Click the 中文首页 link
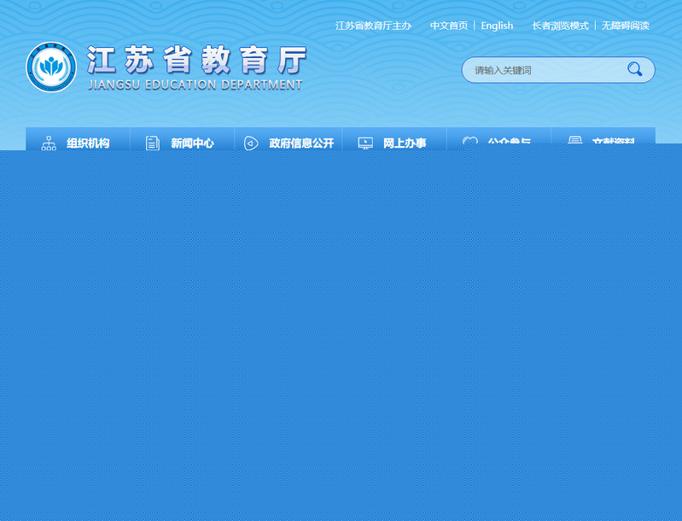Viewport: 682px width, 521px height. [449, 26]
